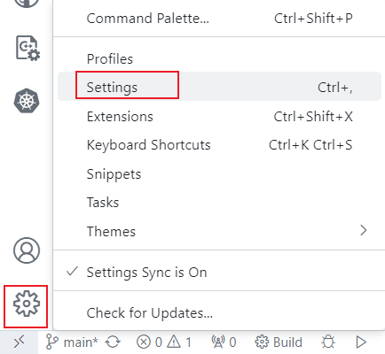Open Extensions from the menu
Image resolution: width=385 pixels, height=354 pixels.
219,116
